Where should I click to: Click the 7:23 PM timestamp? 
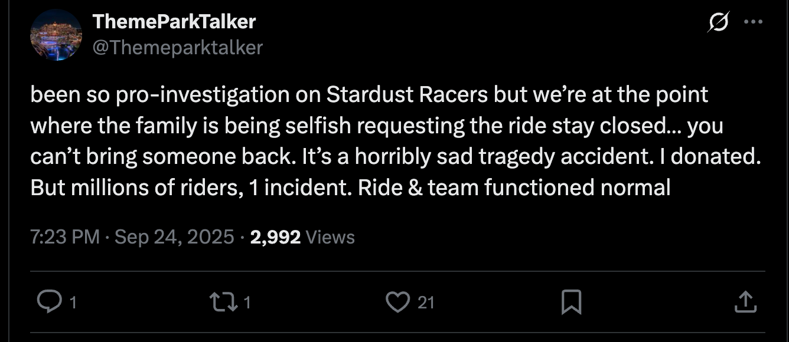[64, 237]
